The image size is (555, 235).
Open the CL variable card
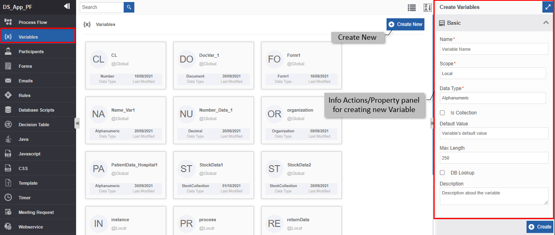pos(126,65)
